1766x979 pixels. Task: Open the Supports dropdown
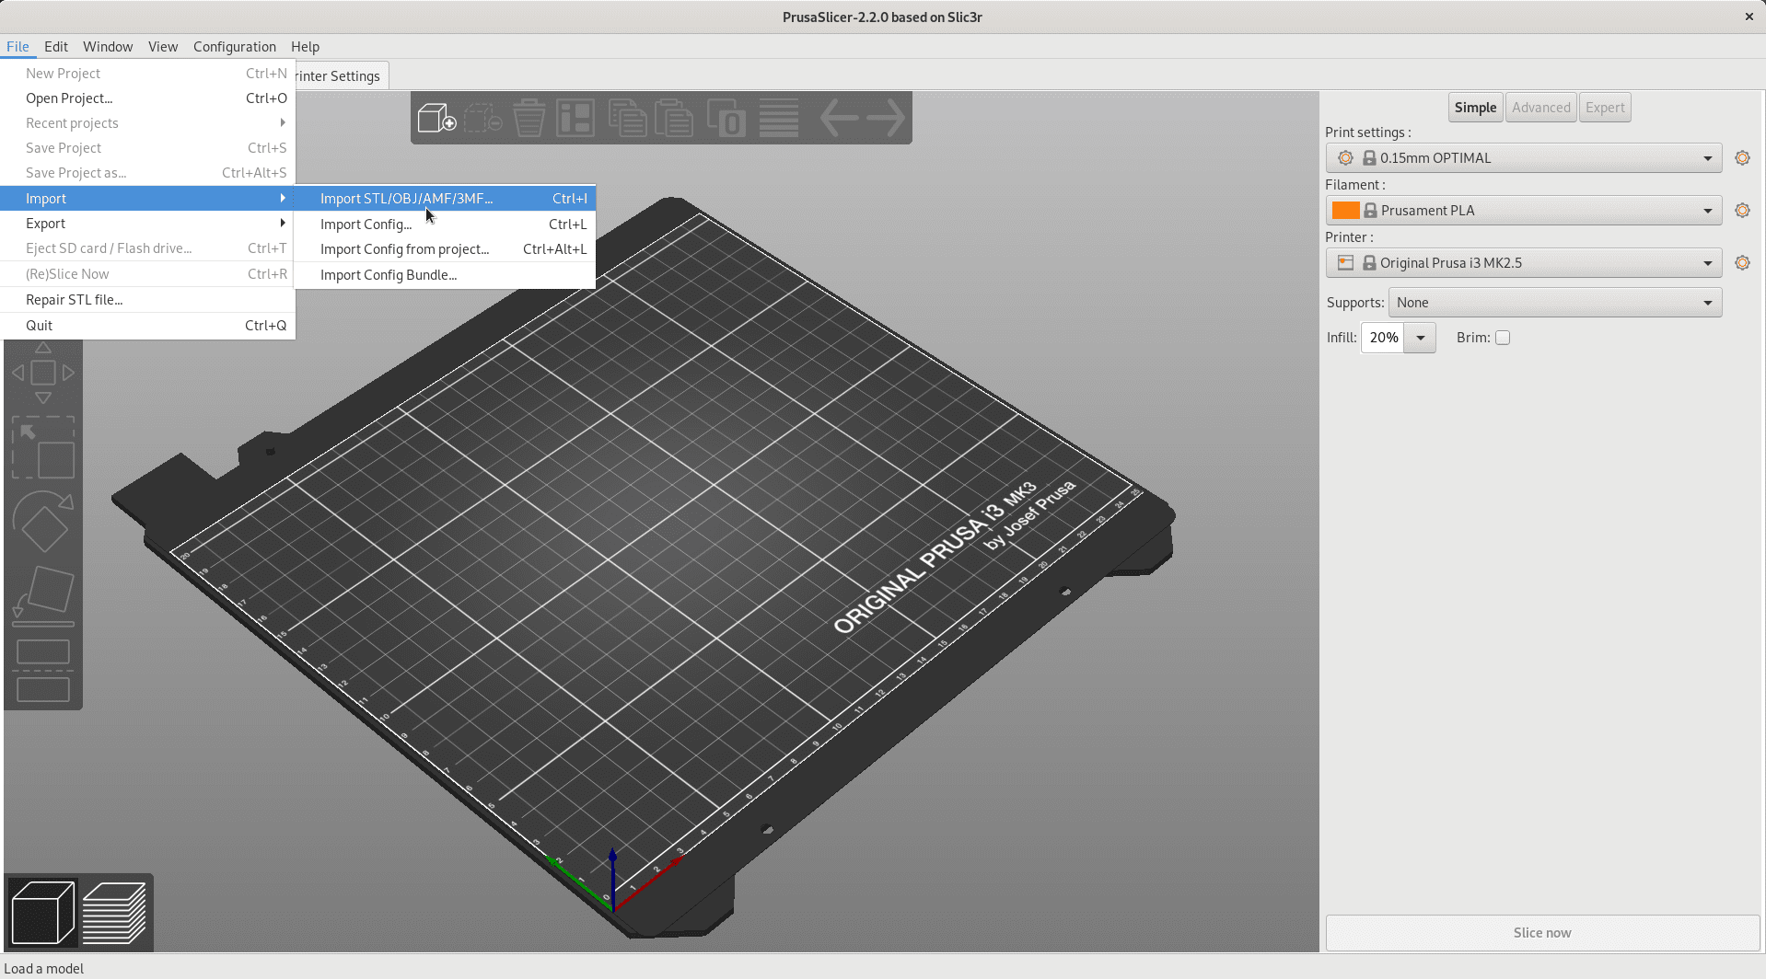click(x=1555, y=303)
